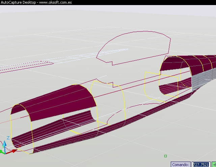The height and width of the screenshot is (167, 216).
Task: Click the blue Z letter label above the UCS icon
Action: 8,138
